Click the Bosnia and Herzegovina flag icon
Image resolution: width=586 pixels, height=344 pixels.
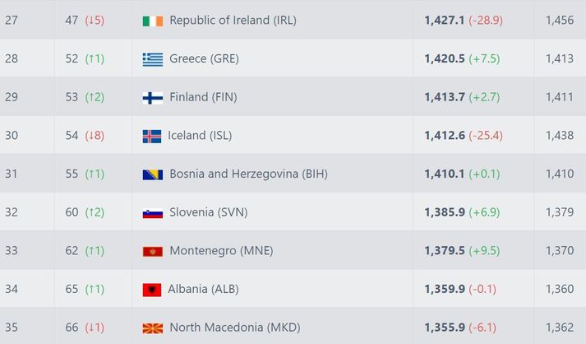(153, 174)
